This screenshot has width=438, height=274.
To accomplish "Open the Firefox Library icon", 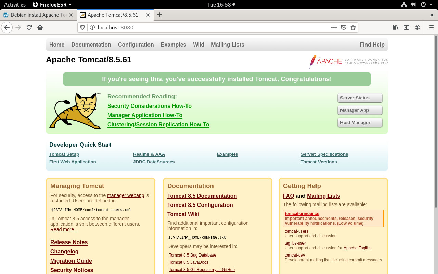I will [x=396, y=27].
